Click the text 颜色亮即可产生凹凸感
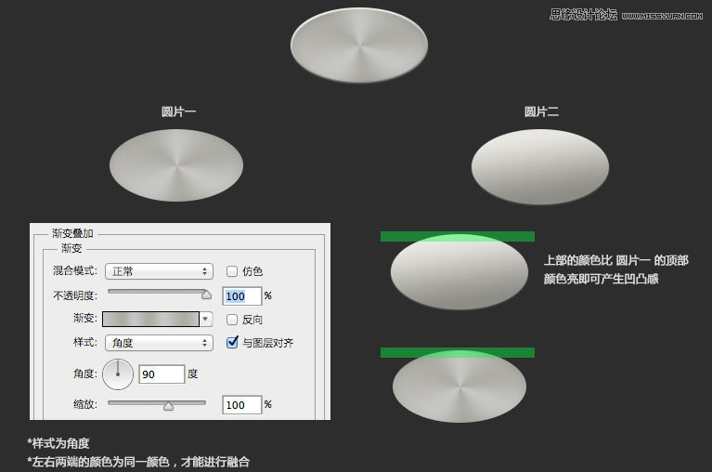 [602, 279]
